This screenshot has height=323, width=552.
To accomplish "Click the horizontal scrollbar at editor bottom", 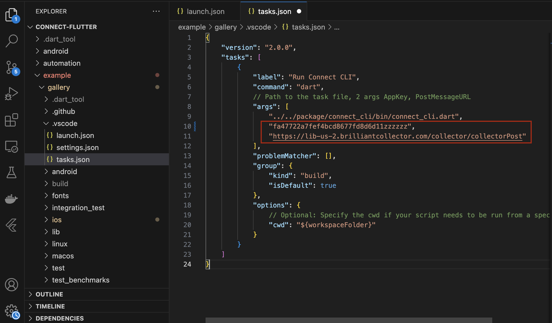I will tap(349, 320).
